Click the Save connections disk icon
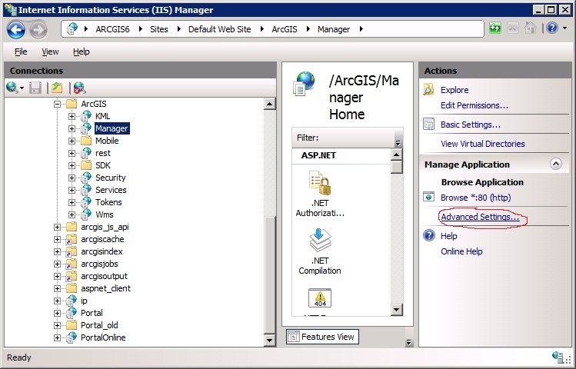This screenshot has width=576, height=369. 35,88
